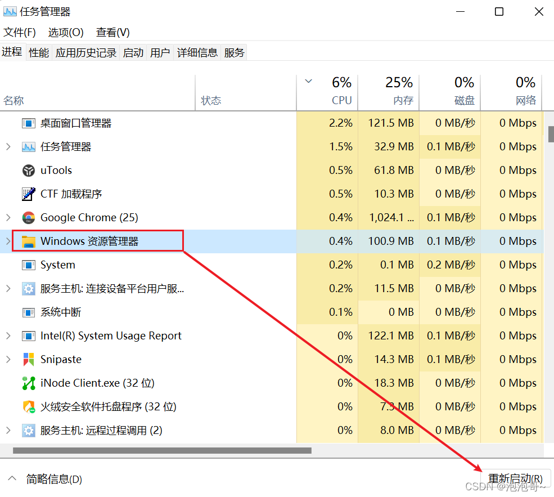The image size is (554, 497).
Task: Switch to the 详细信息 tab
Action: coord(197,53)
